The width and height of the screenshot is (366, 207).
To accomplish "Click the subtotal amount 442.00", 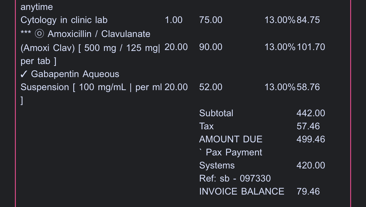I will click(311, 113).
